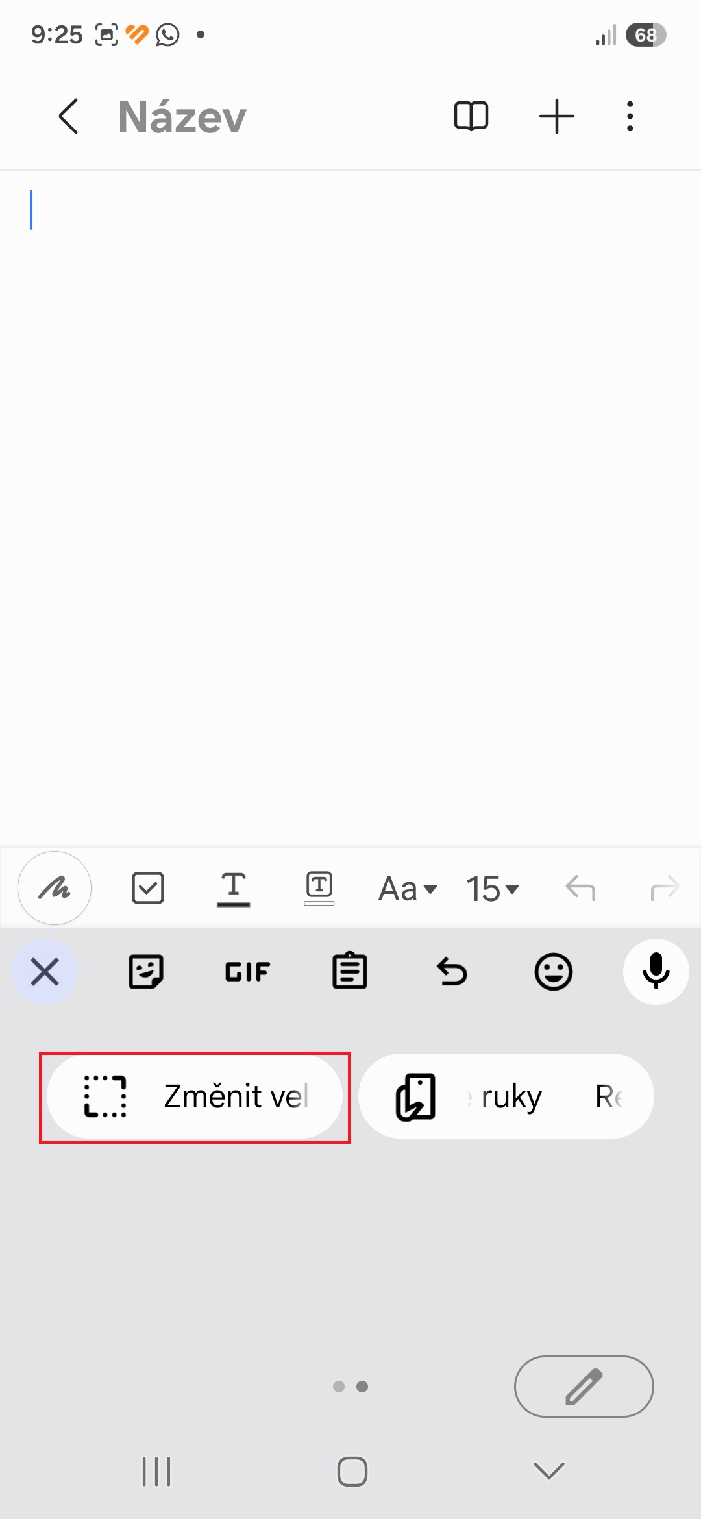Open the keyboard sticker panel
Image resolution: width=701 pixels, height=1519 pixels.
(x=146, y=972)
